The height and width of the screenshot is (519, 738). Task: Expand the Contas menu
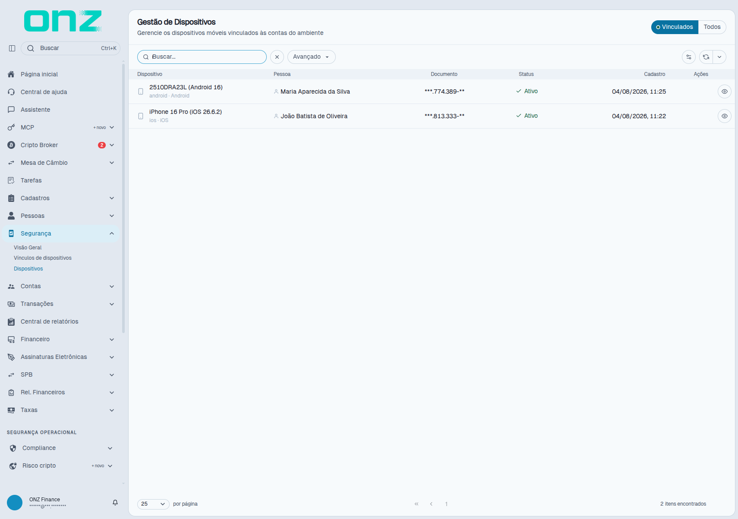pos(60,286)
